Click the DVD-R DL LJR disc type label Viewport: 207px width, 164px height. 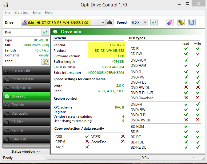[x=142, y=93]
